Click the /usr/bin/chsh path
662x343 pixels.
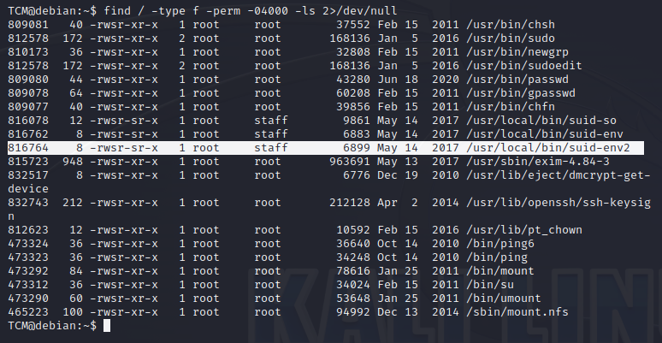pyautogui.click(x=511, y=25)
